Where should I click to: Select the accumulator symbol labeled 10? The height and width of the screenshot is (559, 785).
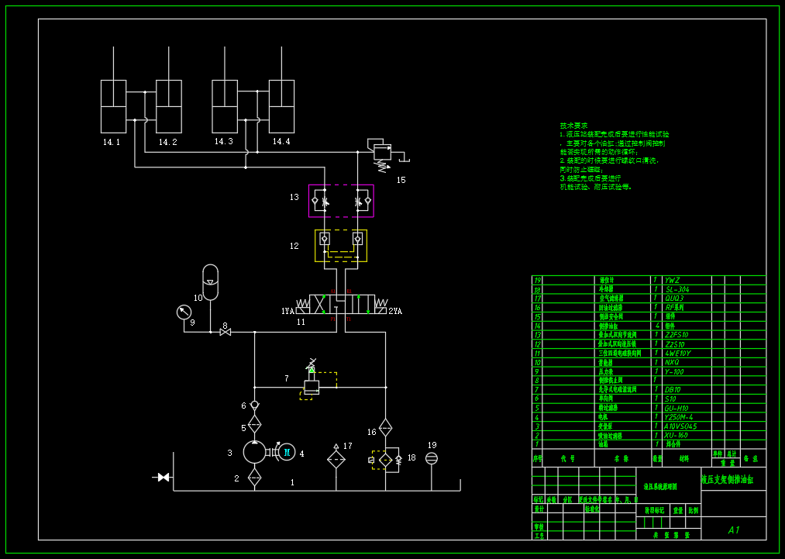(210, 282)
